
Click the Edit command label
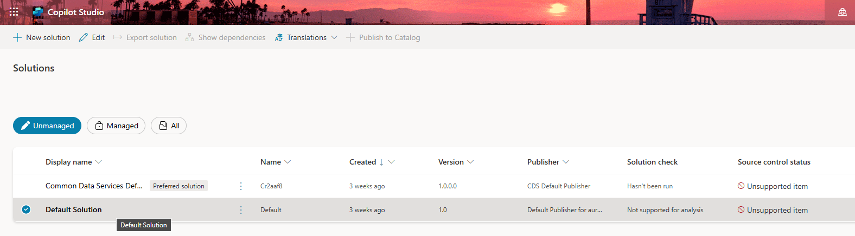pyautogui.click(x=98, y=37)
